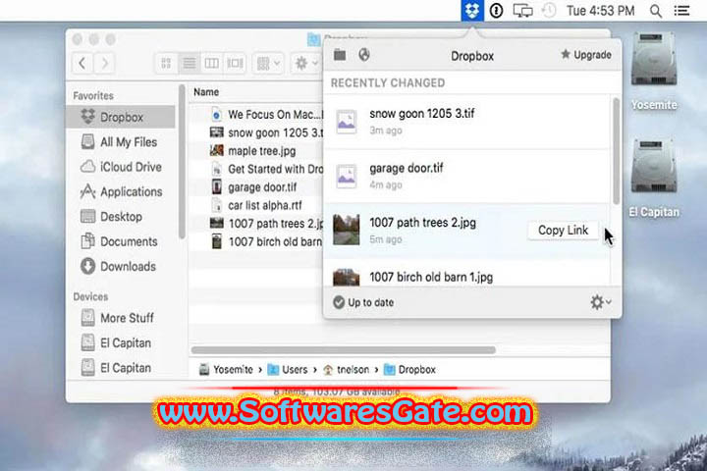Go forward in Finder window
Image resolution: width=707 pixels, height=471 pixels.
pyautogui.click(x=104, y=63)
